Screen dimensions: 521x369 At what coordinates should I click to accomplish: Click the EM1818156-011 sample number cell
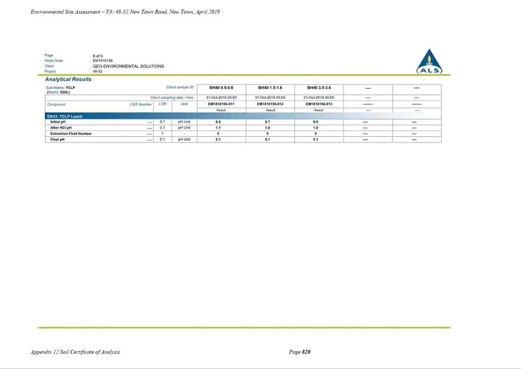[x=221, y=104]
